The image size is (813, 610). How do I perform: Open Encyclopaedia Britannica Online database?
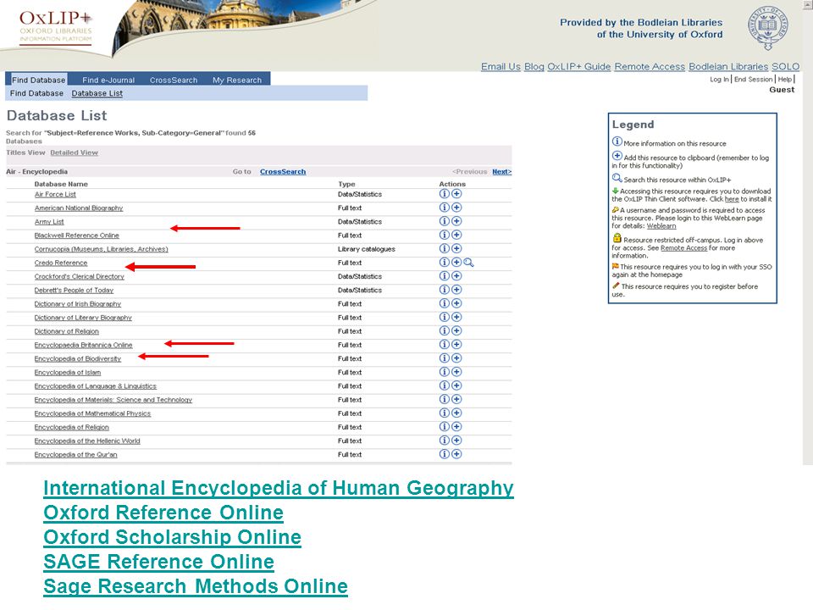pyautogui.click(x=84, y=345)
